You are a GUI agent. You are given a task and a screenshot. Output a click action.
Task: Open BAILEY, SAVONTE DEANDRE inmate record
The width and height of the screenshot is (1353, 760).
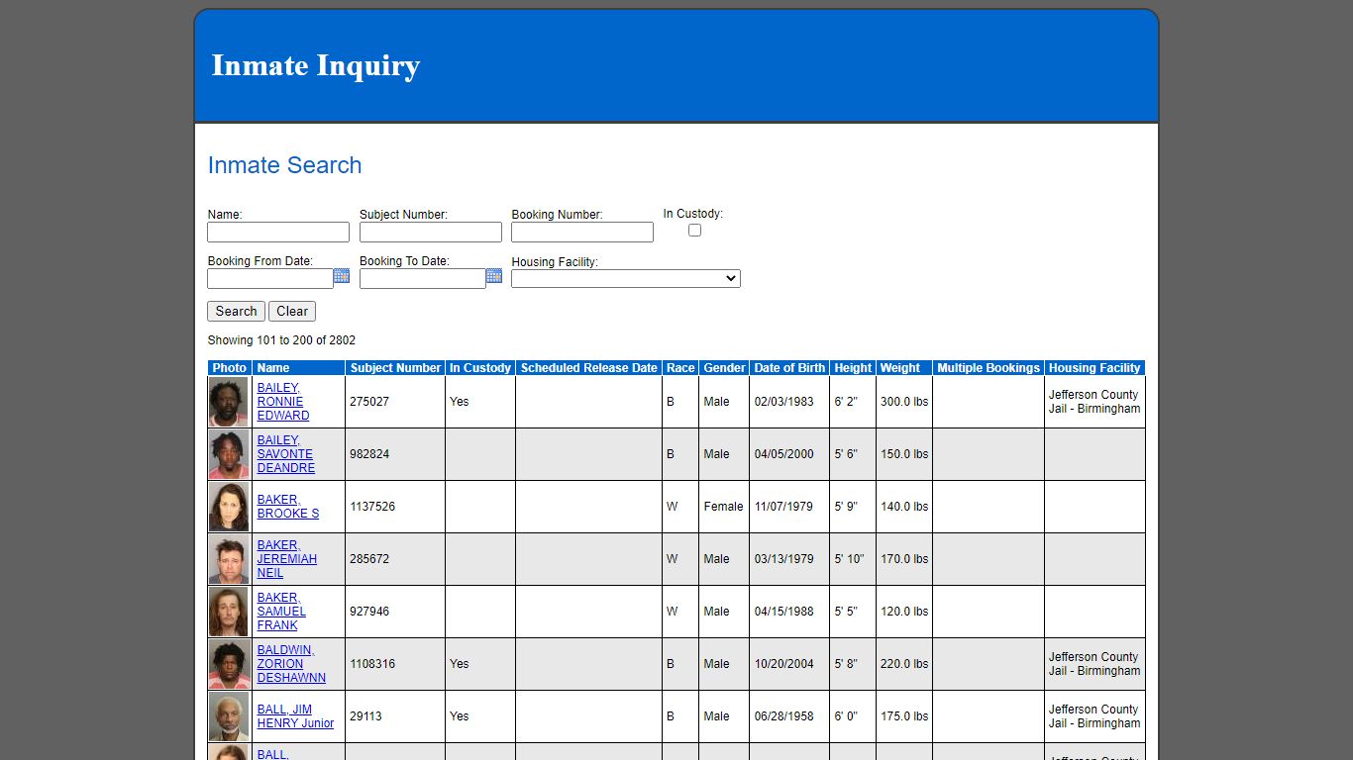286,454
